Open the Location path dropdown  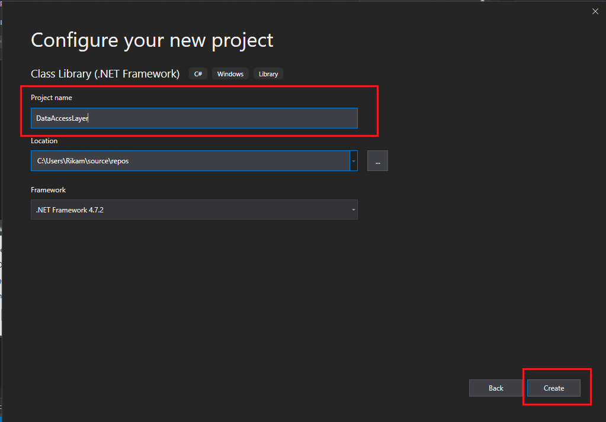tap(353, 160)
